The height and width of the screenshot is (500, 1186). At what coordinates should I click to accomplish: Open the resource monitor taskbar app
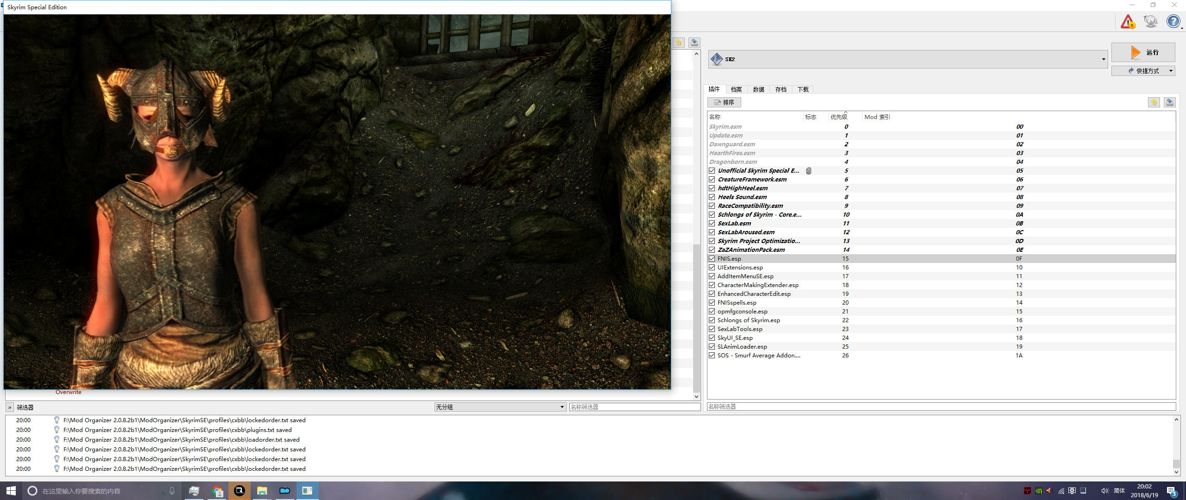tap(194, 491)
